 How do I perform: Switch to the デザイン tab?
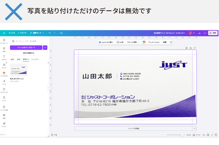pyautogui.click(x=26, y=59)
